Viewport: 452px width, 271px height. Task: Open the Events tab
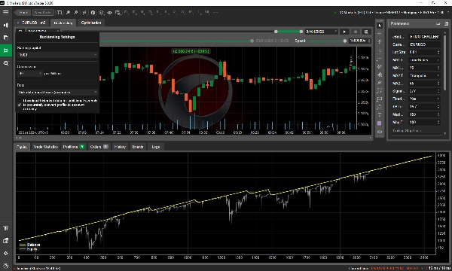[138, 147]
